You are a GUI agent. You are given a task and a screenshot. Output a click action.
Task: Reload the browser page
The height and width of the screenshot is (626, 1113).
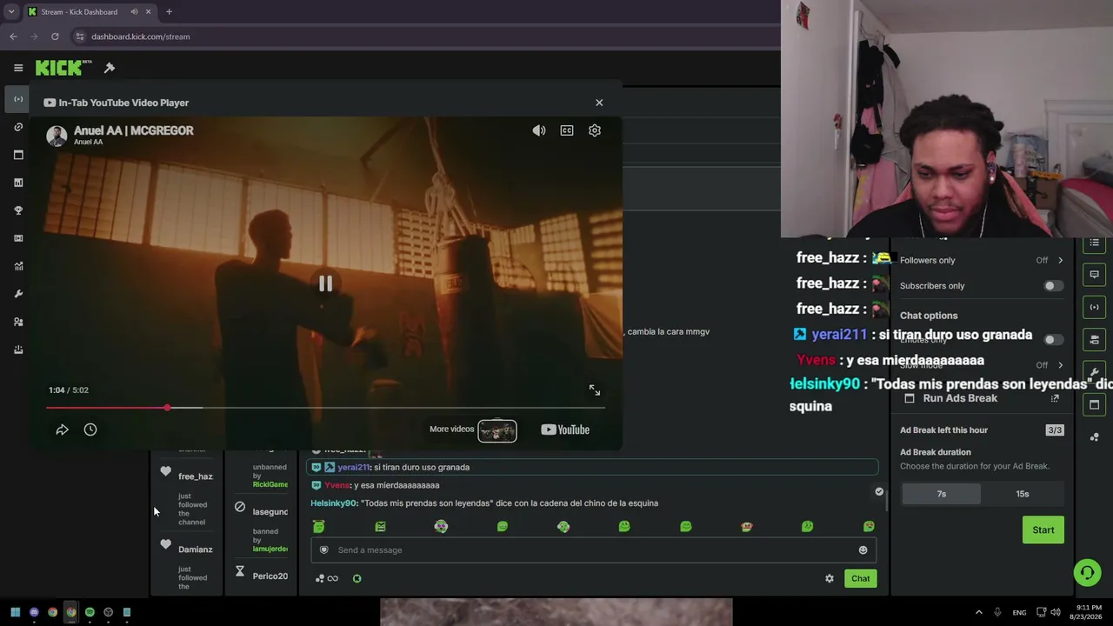(x=55, y=37)
